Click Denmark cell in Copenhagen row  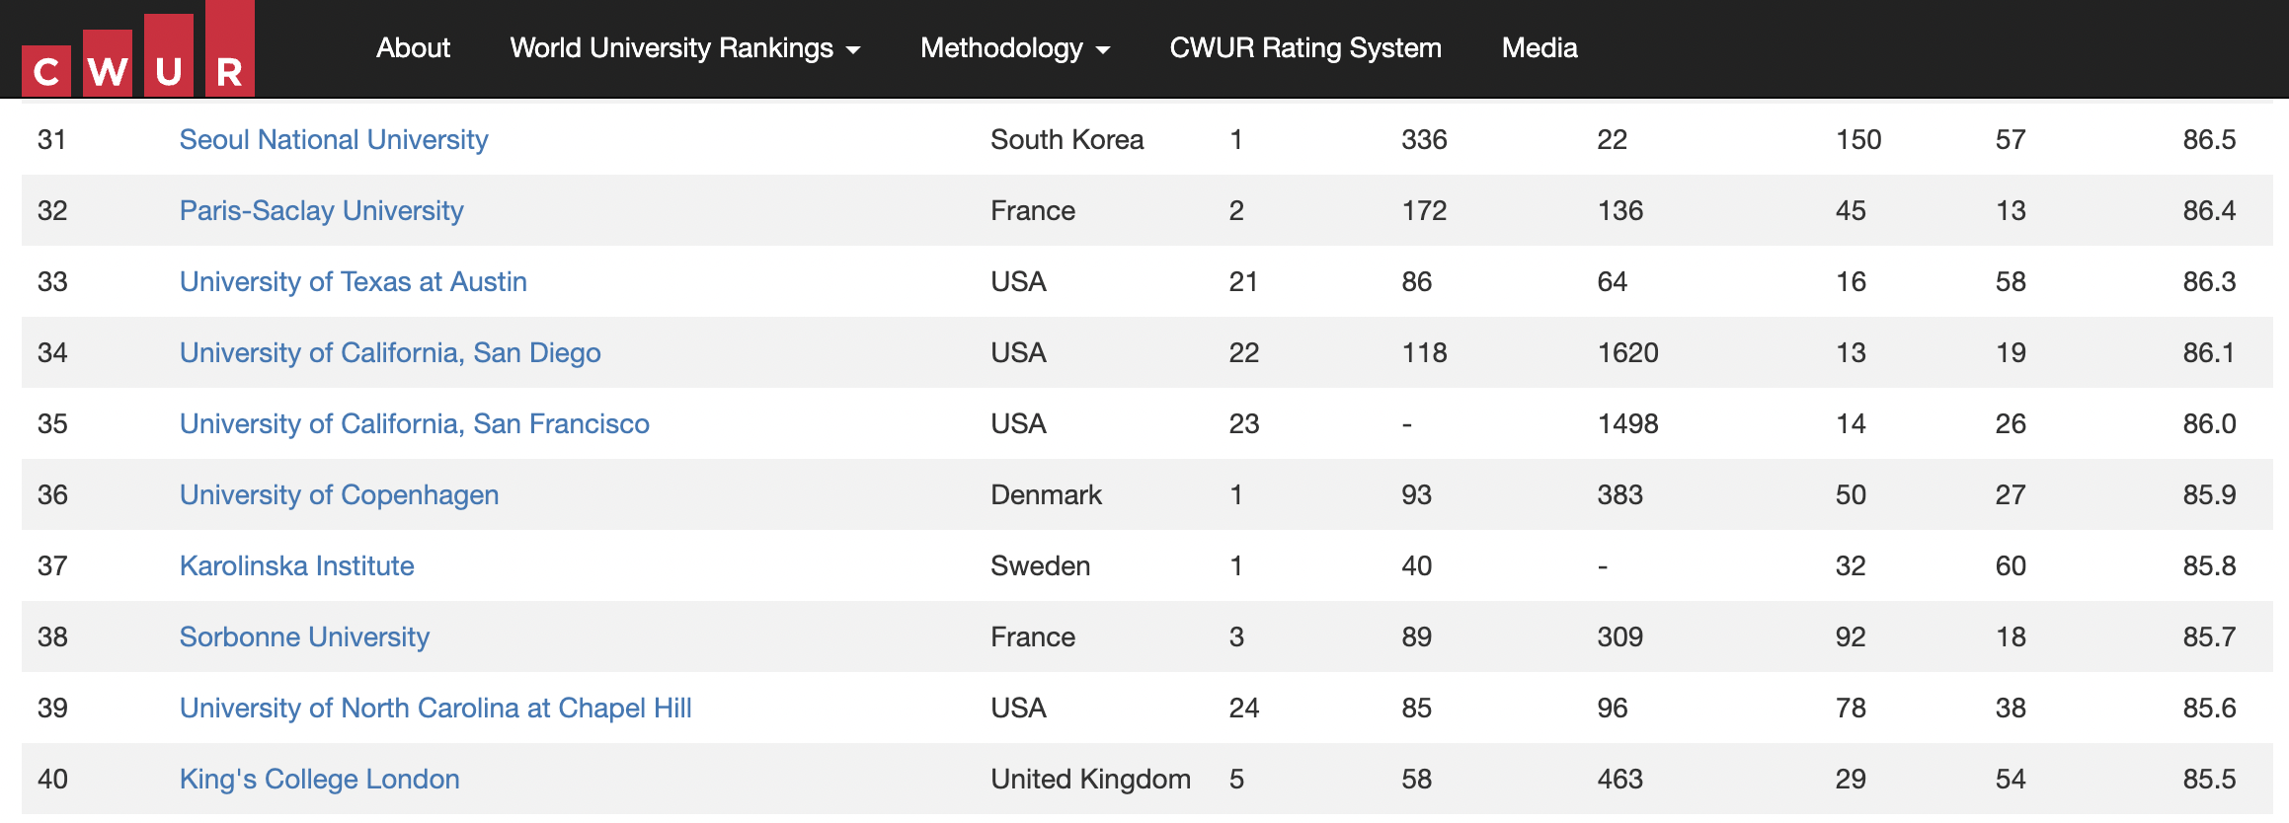point(1046,494)
